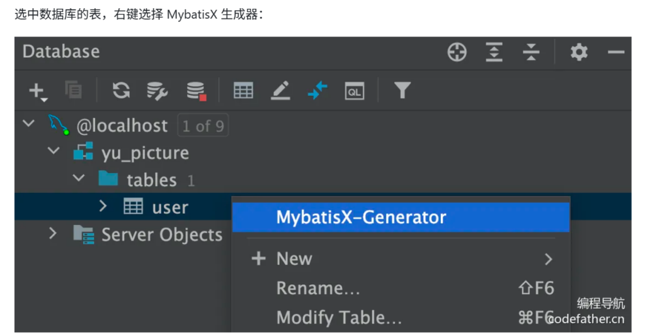The image size is (645, 334).
Task: Choose Rename… in the context menu
Action: click(318, 288)
